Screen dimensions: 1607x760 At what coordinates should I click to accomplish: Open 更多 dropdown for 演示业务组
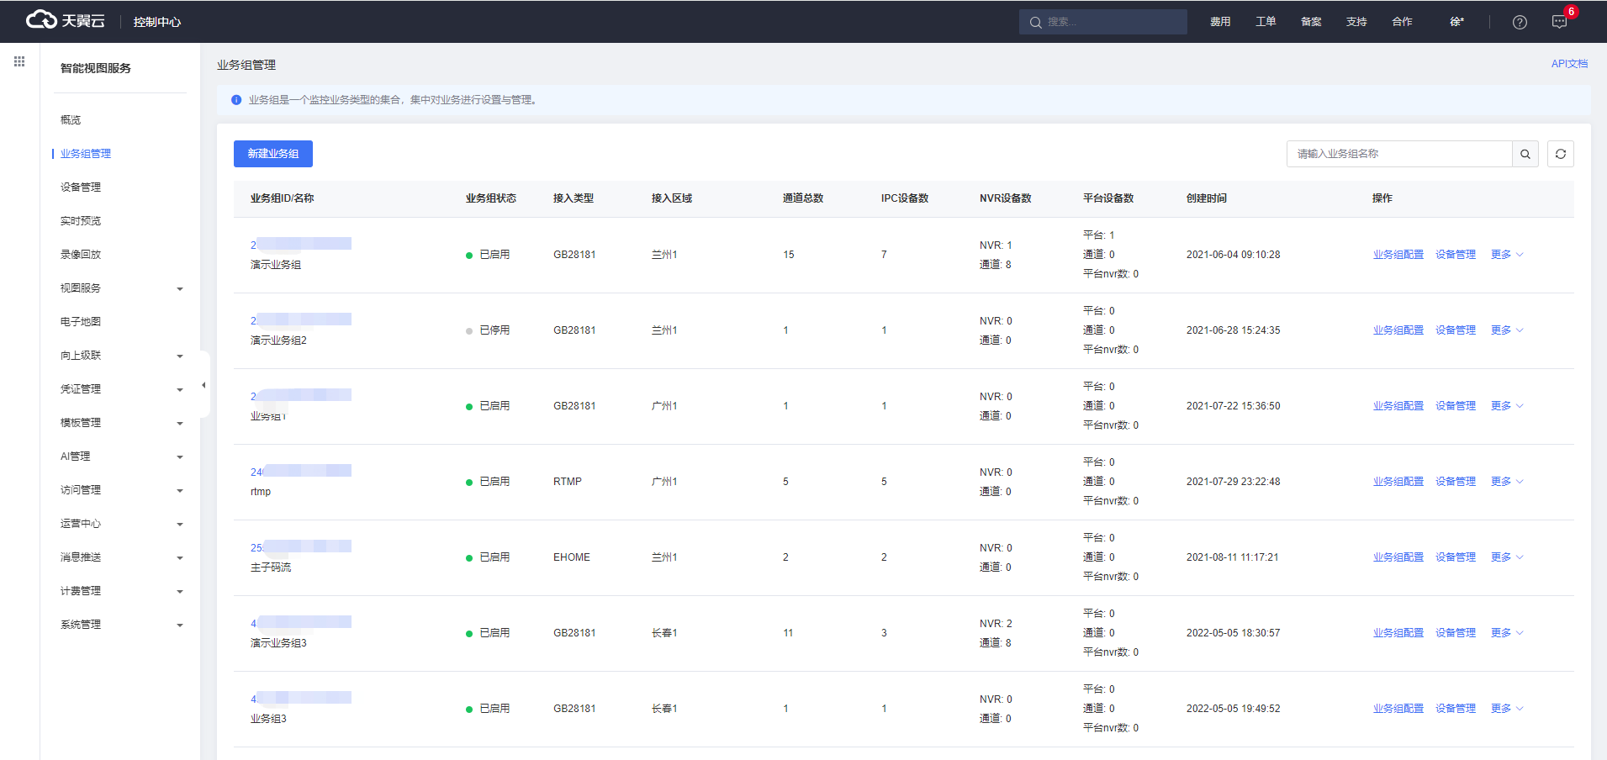click(x=1507, y=255)
